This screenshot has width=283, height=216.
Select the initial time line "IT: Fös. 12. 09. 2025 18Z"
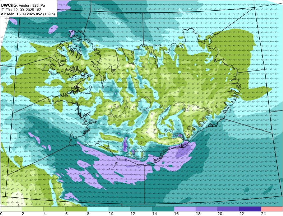click(21, 10)
